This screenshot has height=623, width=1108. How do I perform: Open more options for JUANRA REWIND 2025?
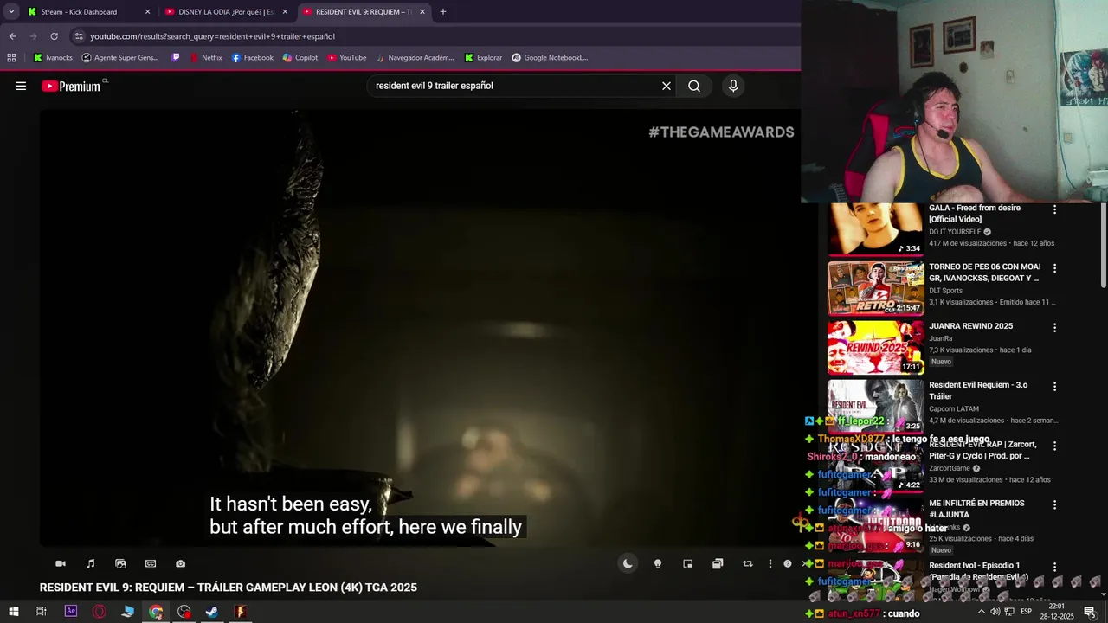tap(1054, 328)
